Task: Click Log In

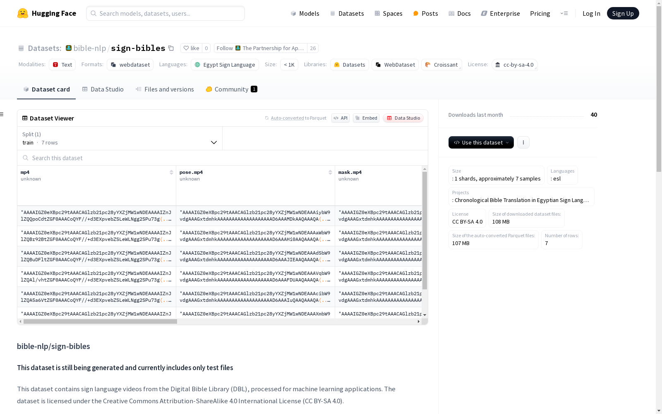Action: 591,13
